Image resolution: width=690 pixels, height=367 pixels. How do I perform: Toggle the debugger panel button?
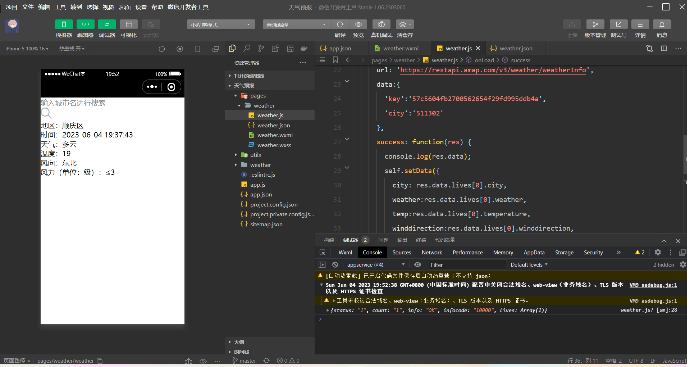coord(107,24)
